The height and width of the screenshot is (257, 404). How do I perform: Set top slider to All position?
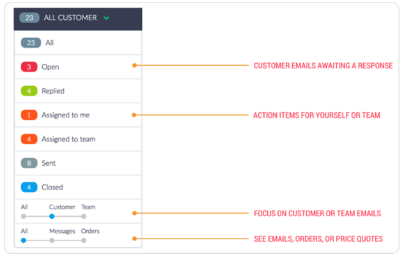pyautogui.click(x=24, y=216)
